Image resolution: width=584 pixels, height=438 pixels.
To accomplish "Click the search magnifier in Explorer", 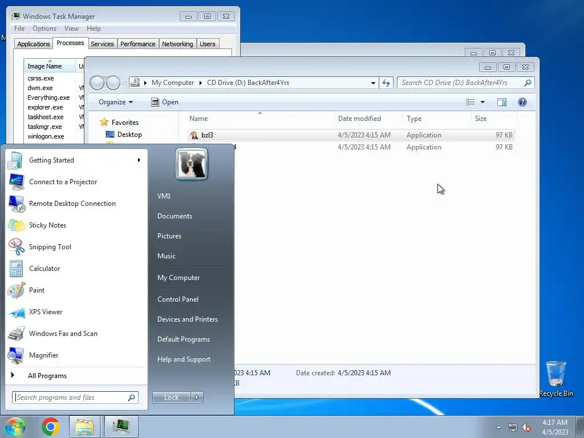I will pos(528,83).
